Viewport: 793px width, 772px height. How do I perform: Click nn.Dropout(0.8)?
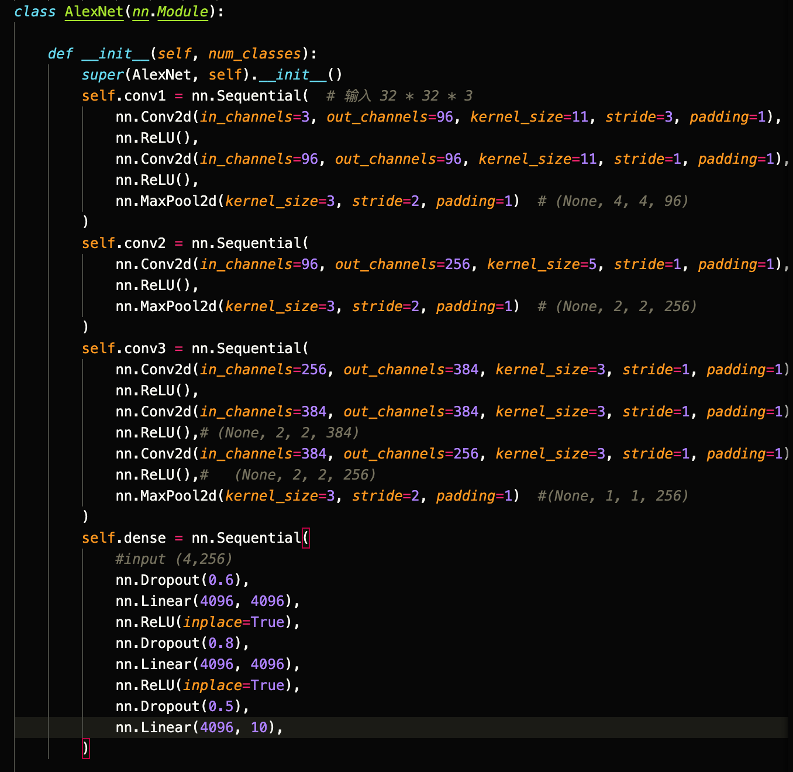pyautogui.click(x=182, y=643)
